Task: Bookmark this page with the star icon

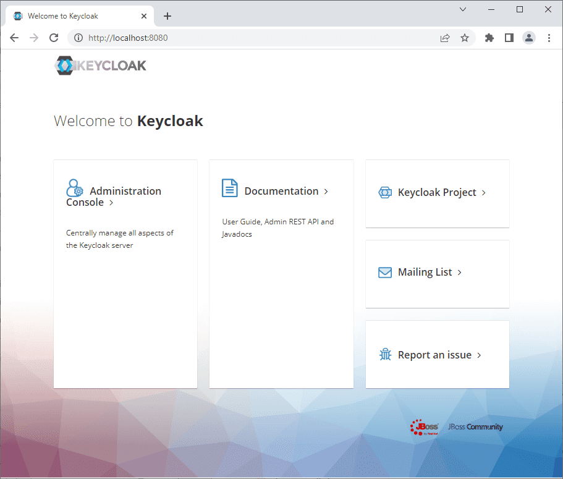Action: [x=465, y=38]
